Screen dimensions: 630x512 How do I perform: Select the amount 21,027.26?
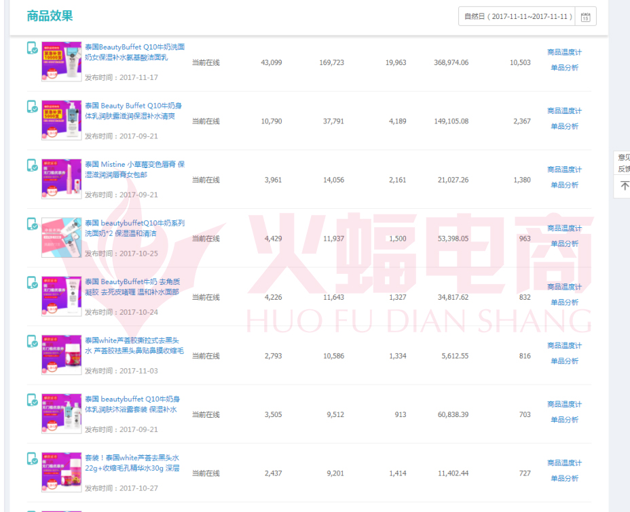click(x=453, y=180)
